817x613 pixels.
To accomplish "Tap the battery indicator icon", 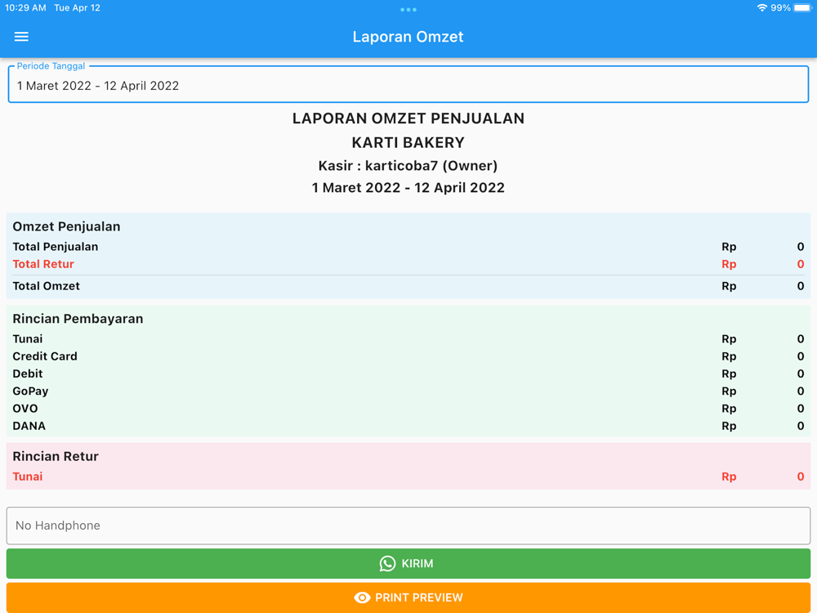I will [x=803, y=8].
